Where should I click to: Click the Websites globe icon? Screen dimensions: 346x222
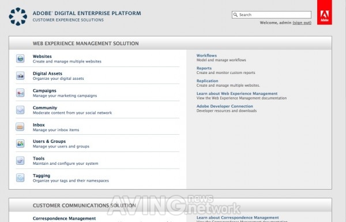click(x=20, y=58)
